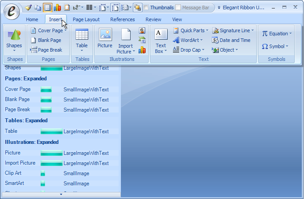Click the SmartArt row small teal bar
Image resolution: width=304 pixels, height=199 pixels.
coord(43,183)
